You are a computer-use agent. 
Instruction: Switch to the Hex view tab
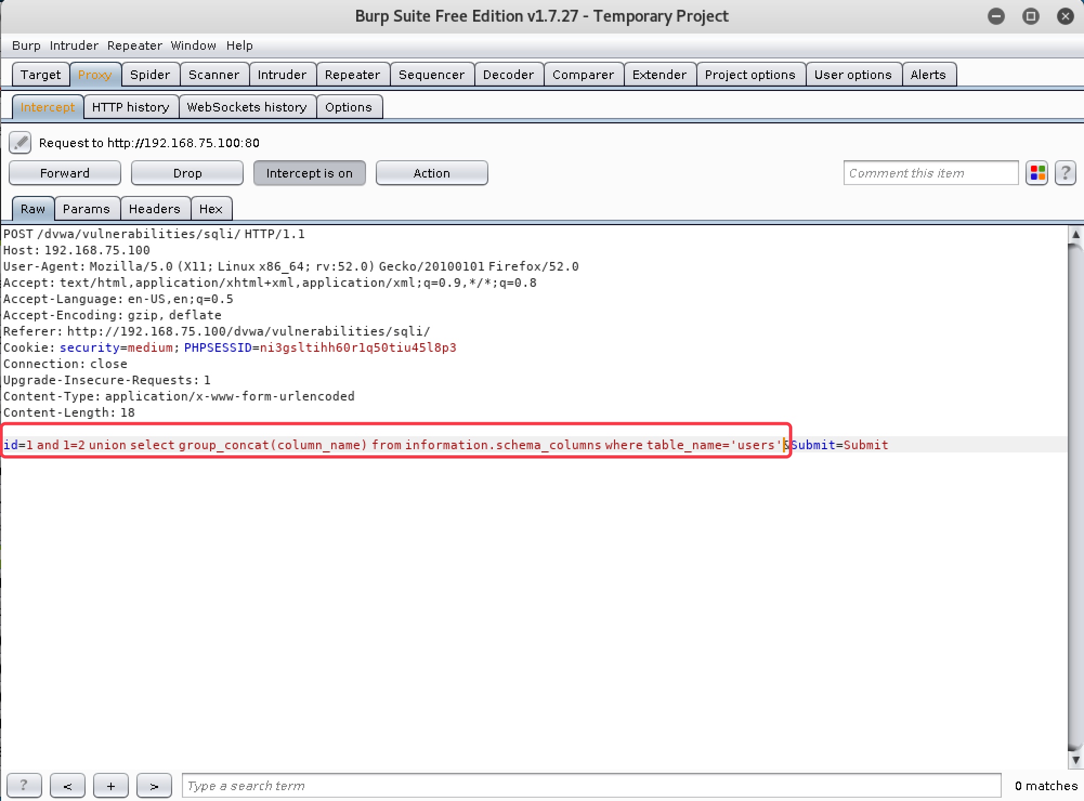point(211,209)
